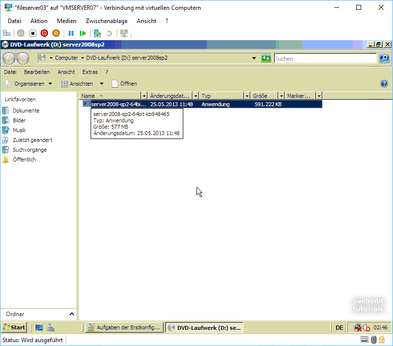Click the network disconnected tray icon

357,327
